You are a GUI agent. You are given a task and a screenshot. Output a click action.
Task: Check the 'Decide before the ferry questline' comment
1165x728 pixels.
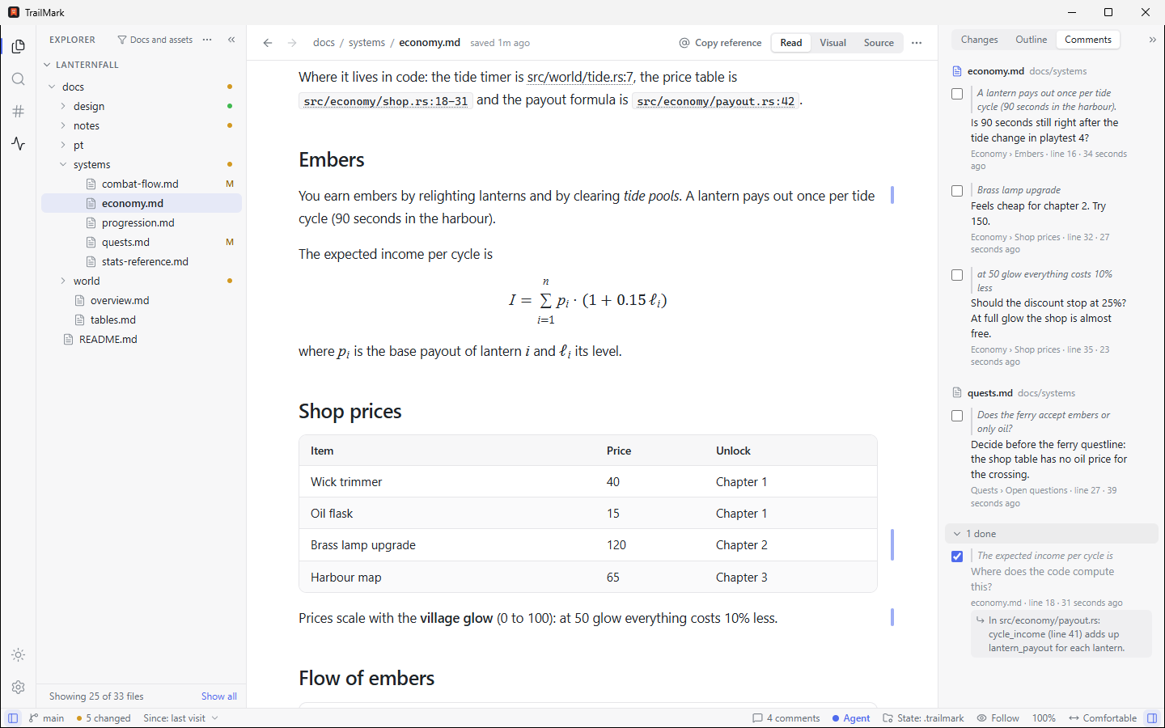coord(957,416)
